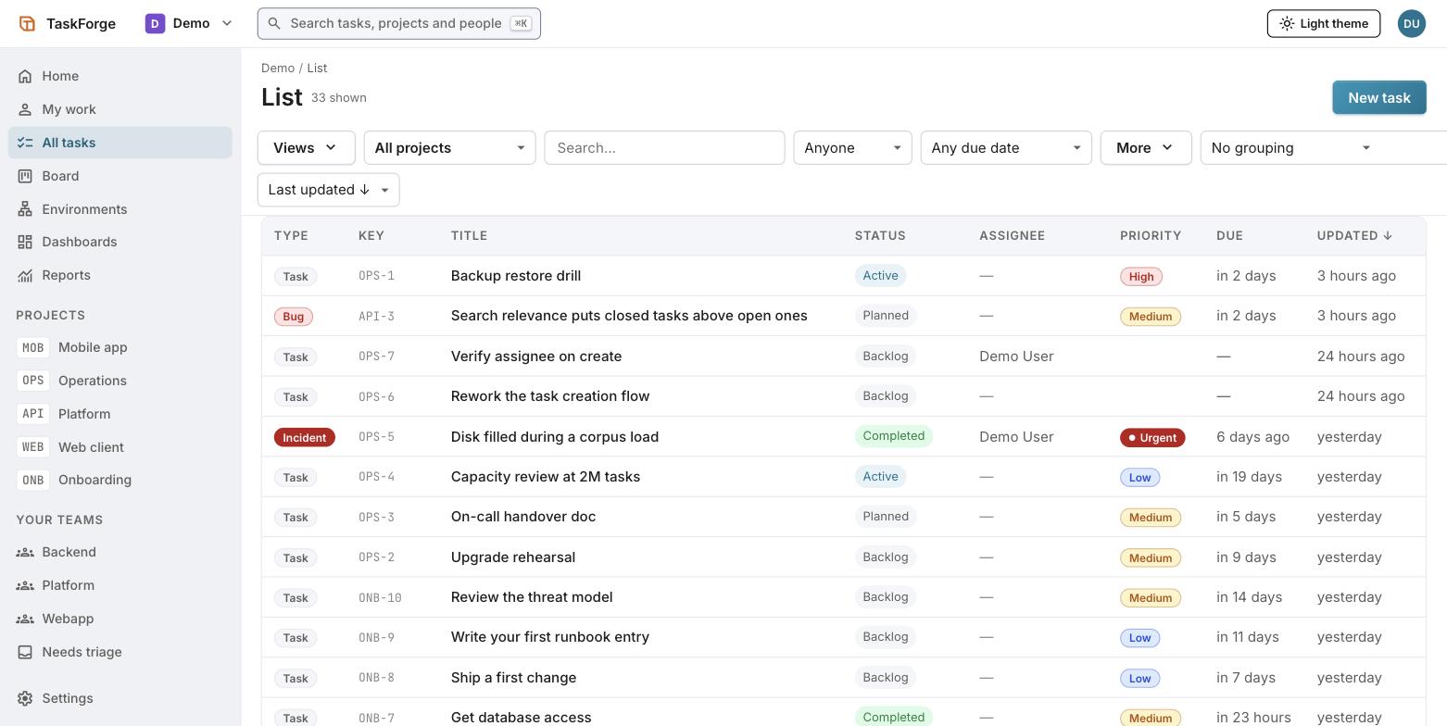
Task: Click the Backend team icon
Action: [x=25, y=552]
